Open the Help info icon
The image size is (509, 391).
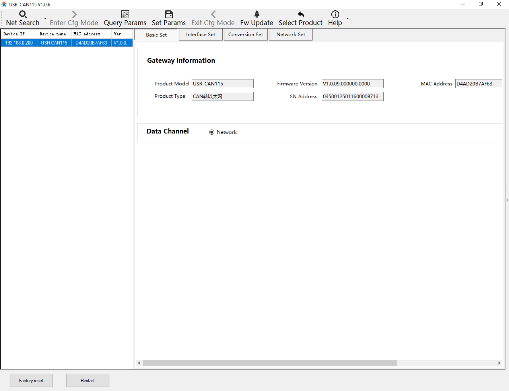pyautogui.click(x=335, y=15)
